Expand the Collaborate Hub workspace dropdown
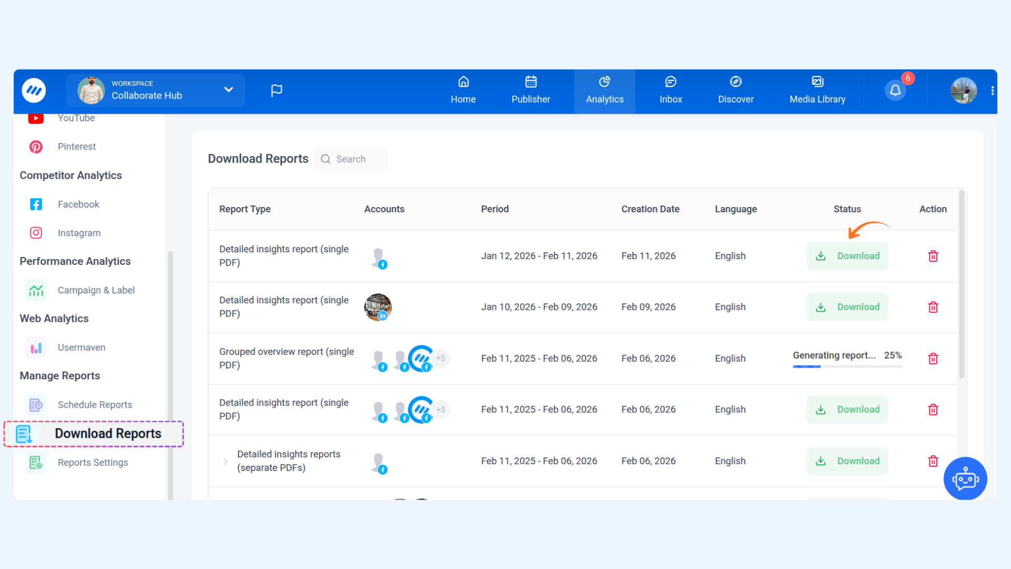The width and height of the screenshot is (1011, 569). (229, 90)
